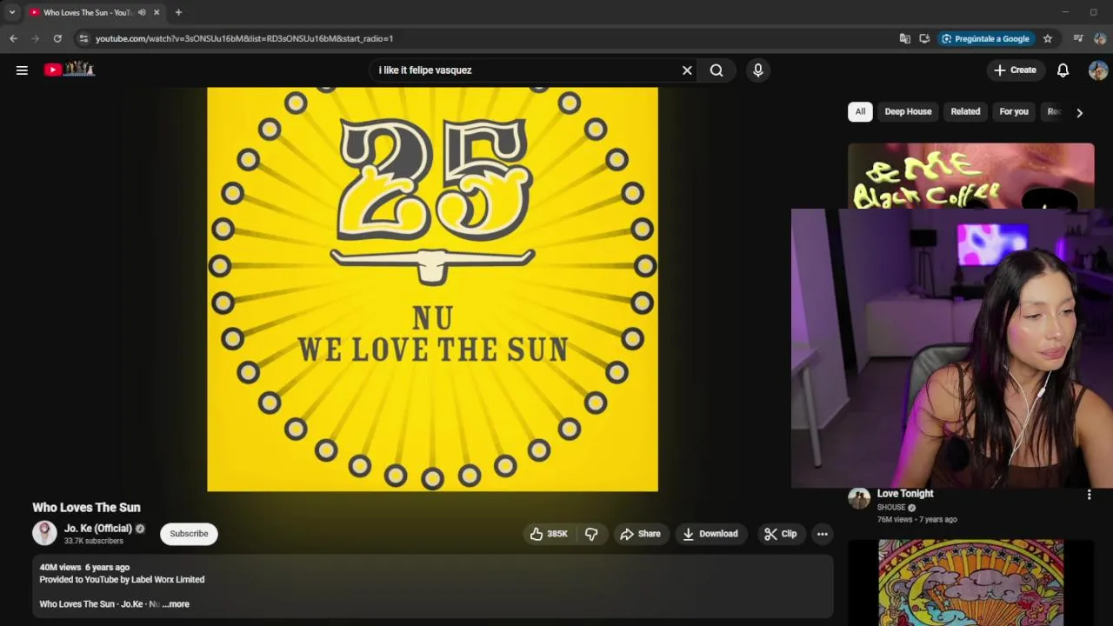The height and width of the screenshot is (626, 1113).
Task: Click the 40M views text
Action: pos(60,567)
